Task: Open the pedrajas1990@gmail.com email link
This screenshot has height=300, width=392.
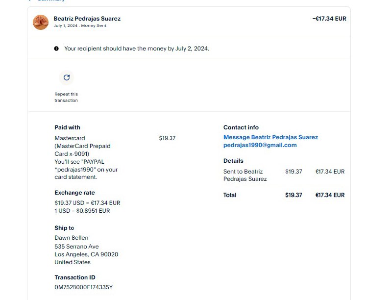Action: (260, 145)
